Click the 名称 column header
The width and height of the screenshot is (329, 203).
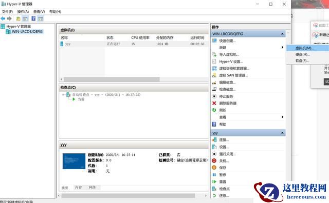click(x=64, y=37)
